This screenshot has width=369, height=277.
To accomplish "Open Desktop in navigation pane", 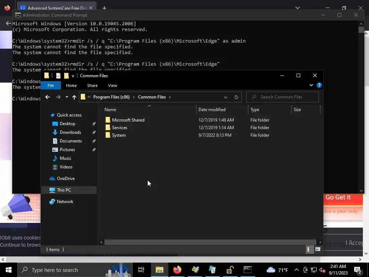I will [x=67, y=124].
